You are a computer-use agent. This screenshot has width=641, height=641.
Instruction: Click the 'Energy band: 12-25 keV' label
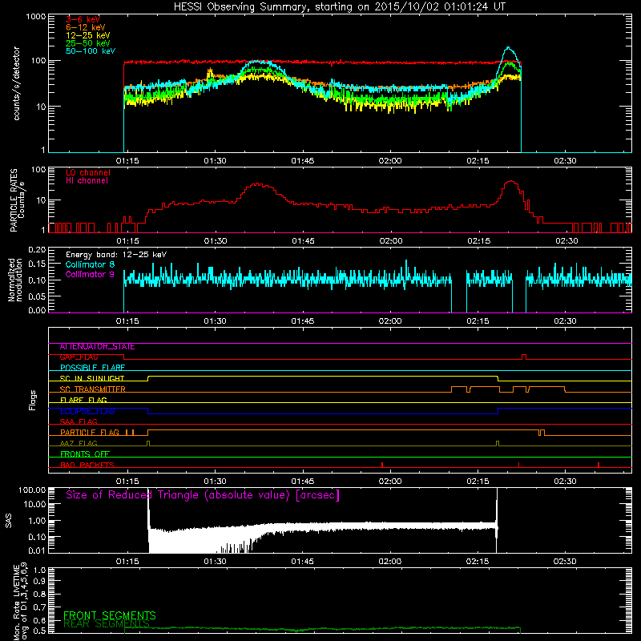[116, 255]
